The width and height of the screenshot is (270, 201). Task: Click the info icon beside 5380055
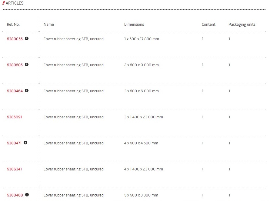pyautogui.click(x=27, y=38)
